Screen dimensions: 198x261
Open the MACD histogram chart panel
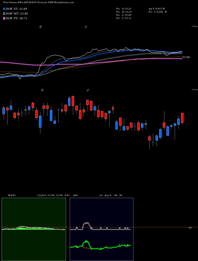34,229
